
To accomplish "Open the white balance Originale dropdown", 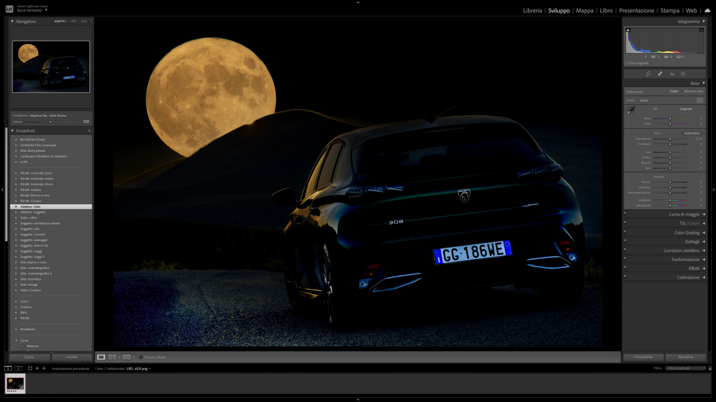I will tap(687, 109).
